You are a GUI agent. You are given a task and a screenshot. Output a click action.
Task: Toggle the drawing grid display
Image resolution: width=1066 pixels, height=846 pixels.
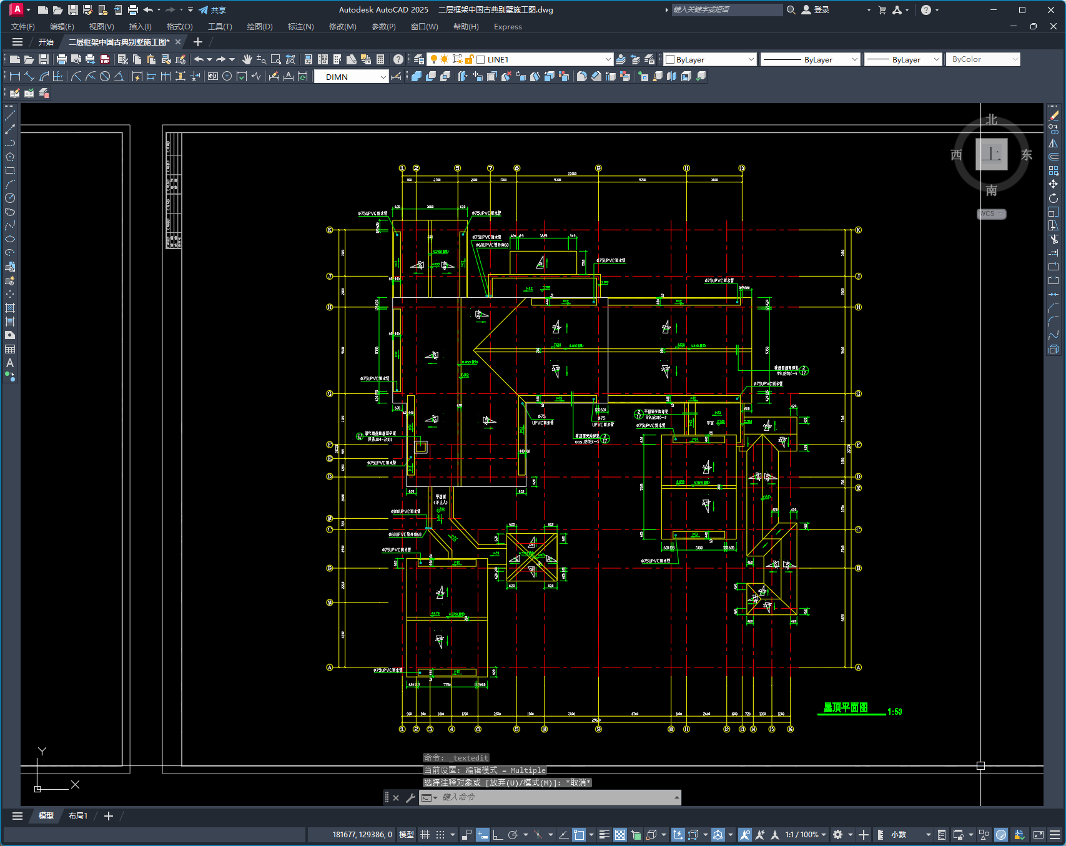coord(425,835)
